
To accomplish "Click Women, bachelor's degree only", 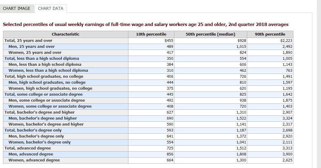I will coord(40,142).
